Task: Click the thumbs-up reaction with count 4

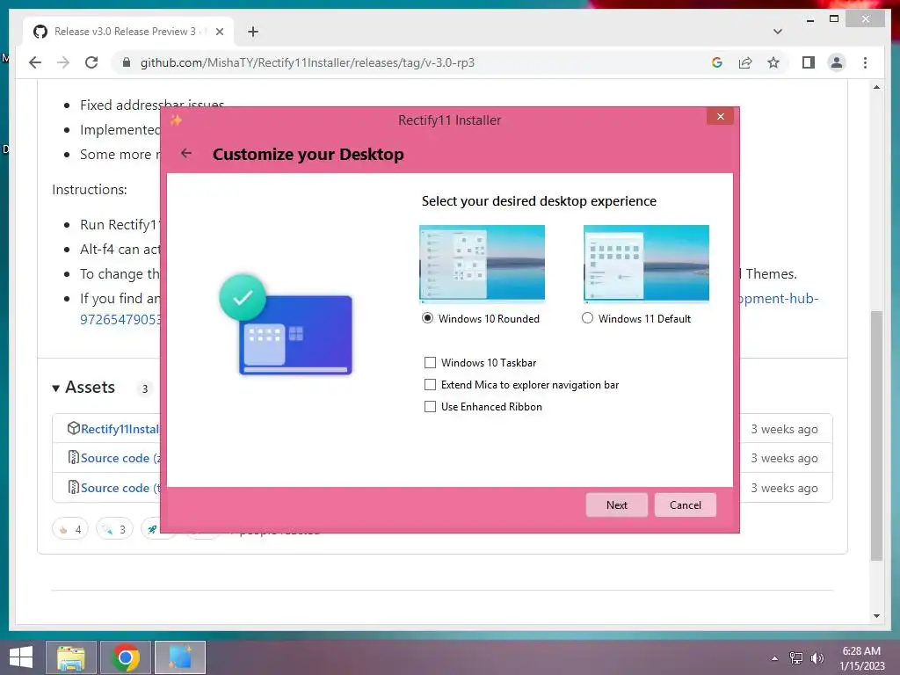Action: (70, 529)
